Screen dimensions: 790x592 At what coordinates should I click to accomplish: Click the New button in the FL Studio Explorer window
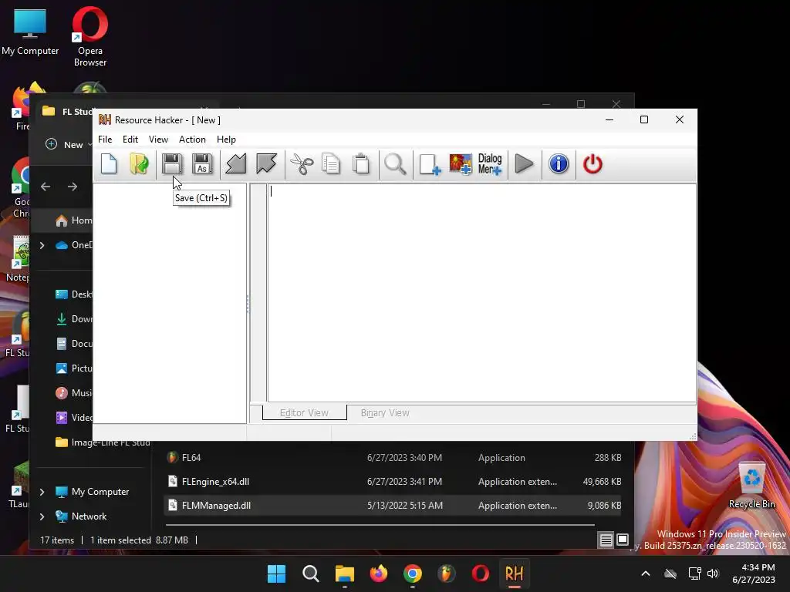click(x=69, y=145)
